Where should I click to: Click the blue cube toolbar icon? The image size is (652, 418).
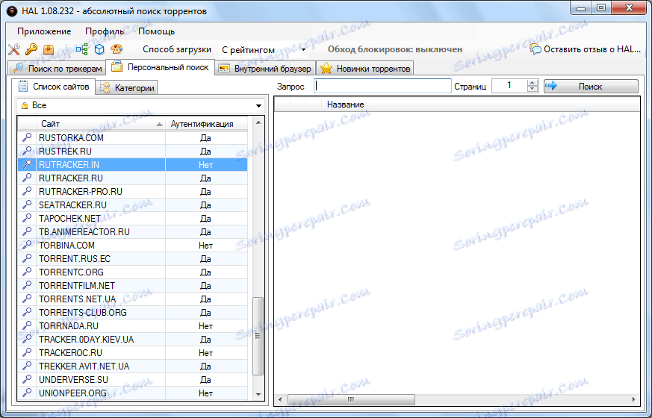(x=99, y=49)
